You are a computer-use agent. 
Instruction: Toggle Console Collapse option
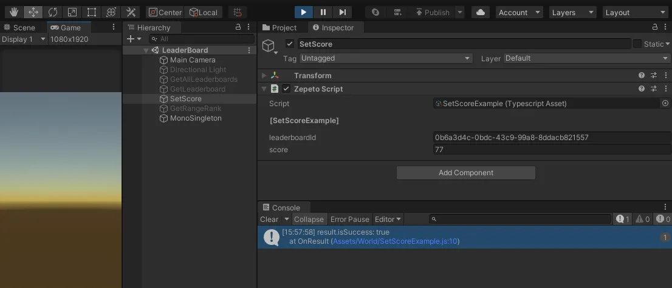(x=309, y=219)
